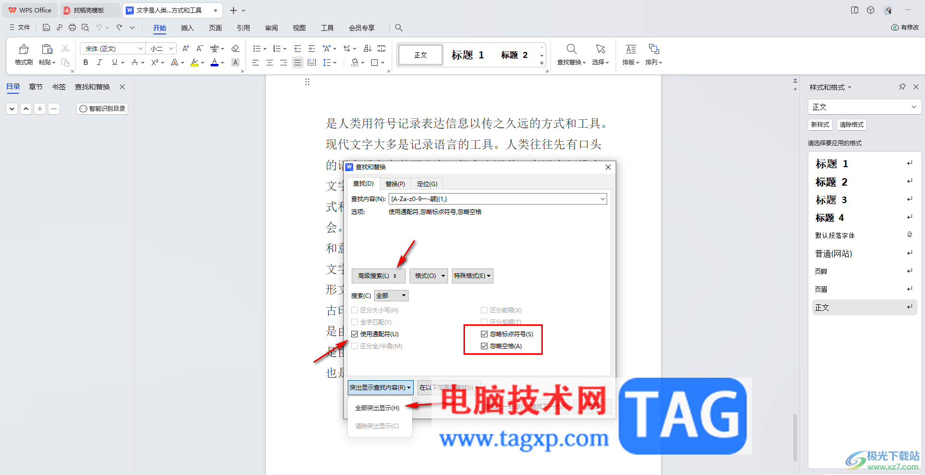
Task: Click 智能识别目录 button
Action: coord(102,109)
